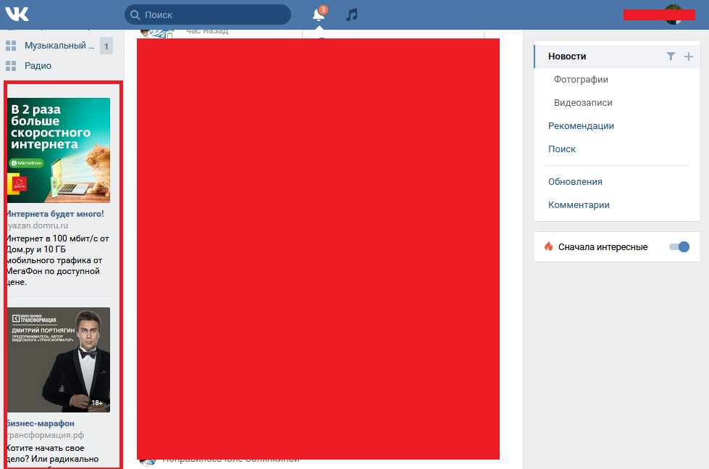
Task: Click the Интернета будет много! ad link
Action: coord(55,214)
